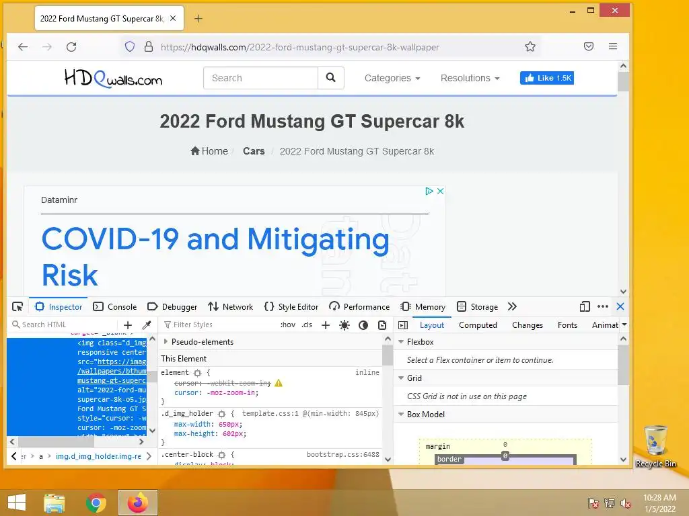Viewport: 689px width, 516px height.
Task: Reload the page with the refresh icon
Action: (71, 47)
